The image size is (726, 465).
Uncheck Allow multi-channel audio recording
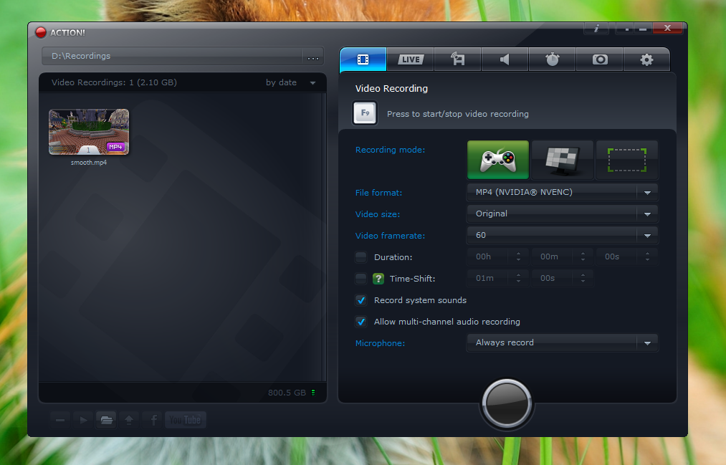coord(361,322)
